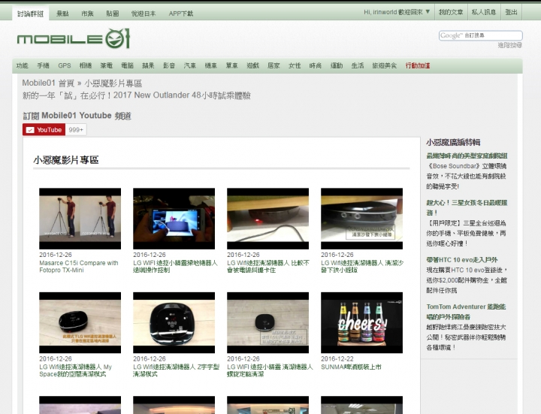
Task: Open the 電線糾纏 robot video thumbnail
Action: [267, 219]
